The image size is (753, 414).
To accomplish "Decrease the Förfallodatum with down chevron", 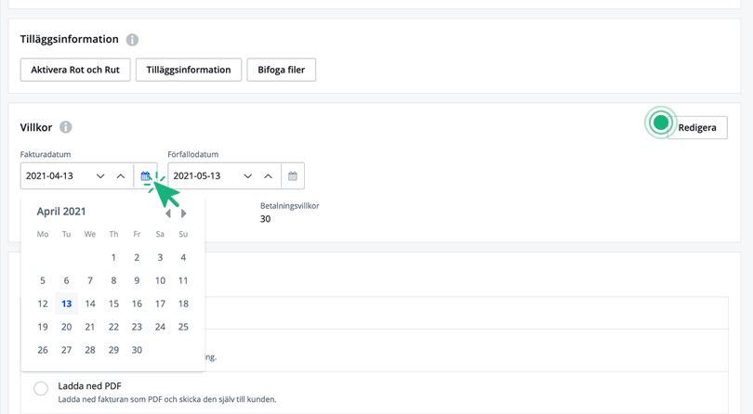I will (247, 176).
